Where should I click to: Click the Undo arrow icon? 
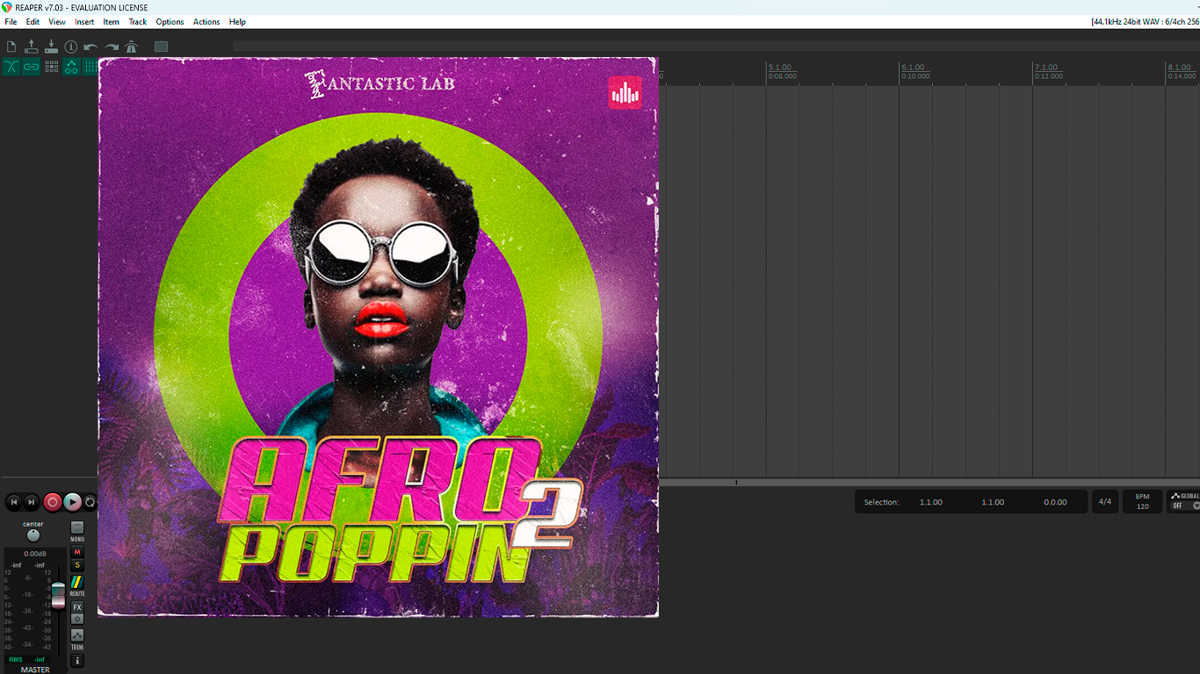coord(91,47)
